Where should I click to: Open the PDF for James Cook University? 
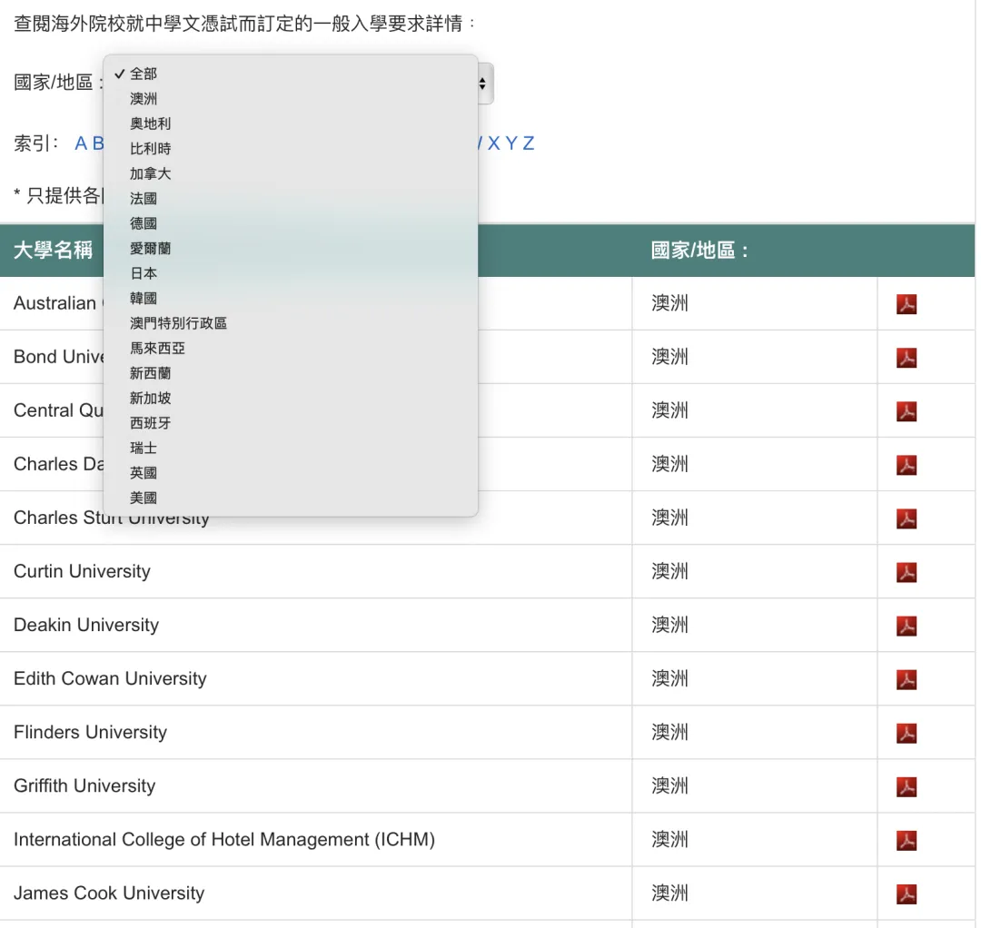coord(906,893)
